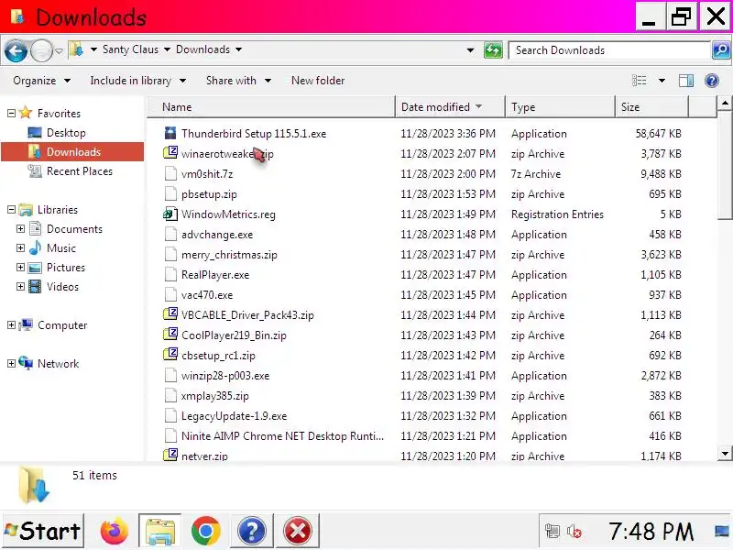Select the Network icon in navigation pane
This screenshot has width=733, height=550.
point(27,363)
